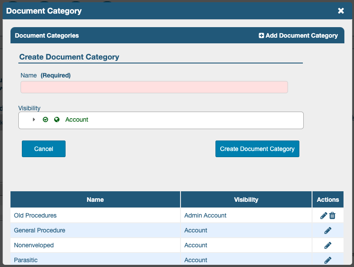This screenshot has height=267, width=354.
Task: Toggle the Account visibility check circle
Action: click(x=45, y=119)
